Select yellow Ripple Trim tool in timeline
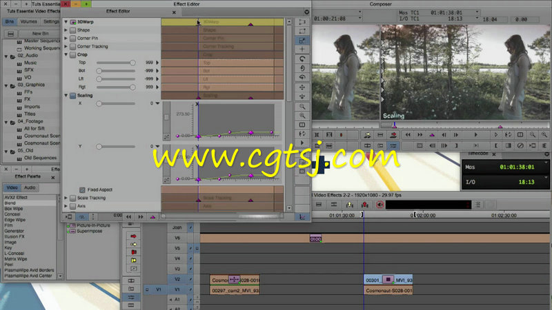 coord(133,260)
